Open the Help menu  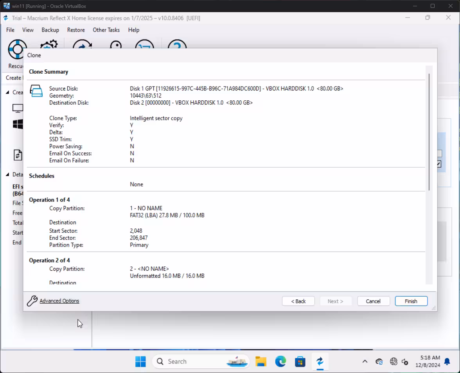tap(134, 30)
